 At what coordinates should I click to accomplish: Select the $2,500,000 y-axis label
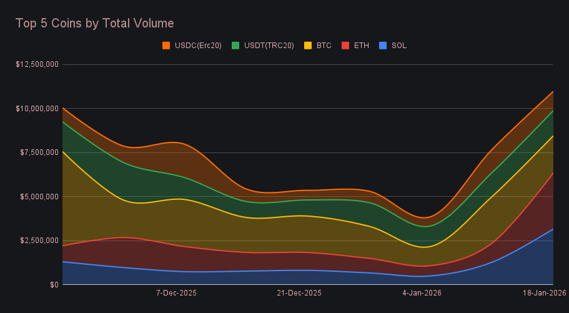[39, 241]
